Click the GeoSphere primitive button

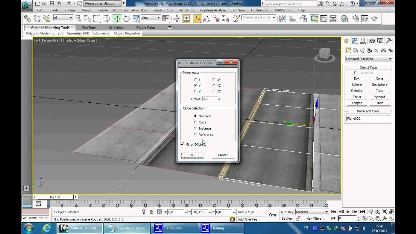[379, 84]
